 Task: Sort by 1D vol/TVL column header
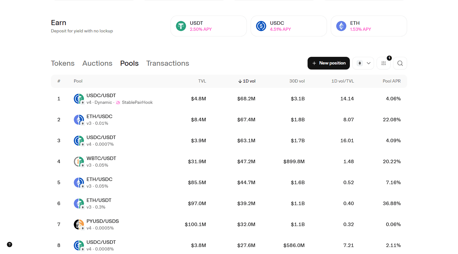[x=343, y=81]
